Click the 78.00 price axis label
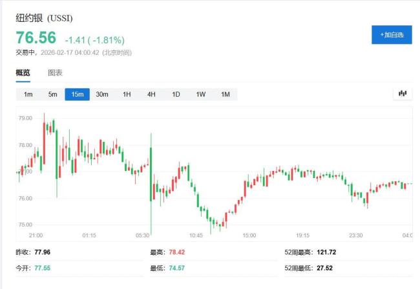This screenshot has width=420, height=289. click(25, 145)
